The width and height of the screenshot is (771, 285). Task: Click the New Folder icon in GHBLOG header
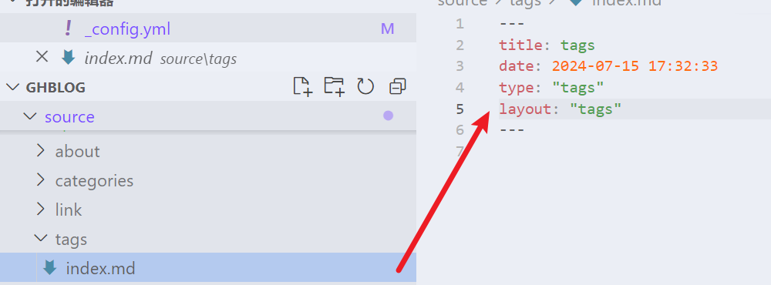tap(334, 86)
